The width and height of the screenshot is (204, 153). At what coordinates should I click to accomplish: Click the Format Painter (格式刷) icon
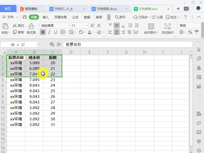pos(31,26)
